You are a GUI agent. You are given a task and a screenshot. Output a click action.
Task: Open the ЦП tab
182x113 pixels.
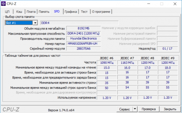pos(7,12)
